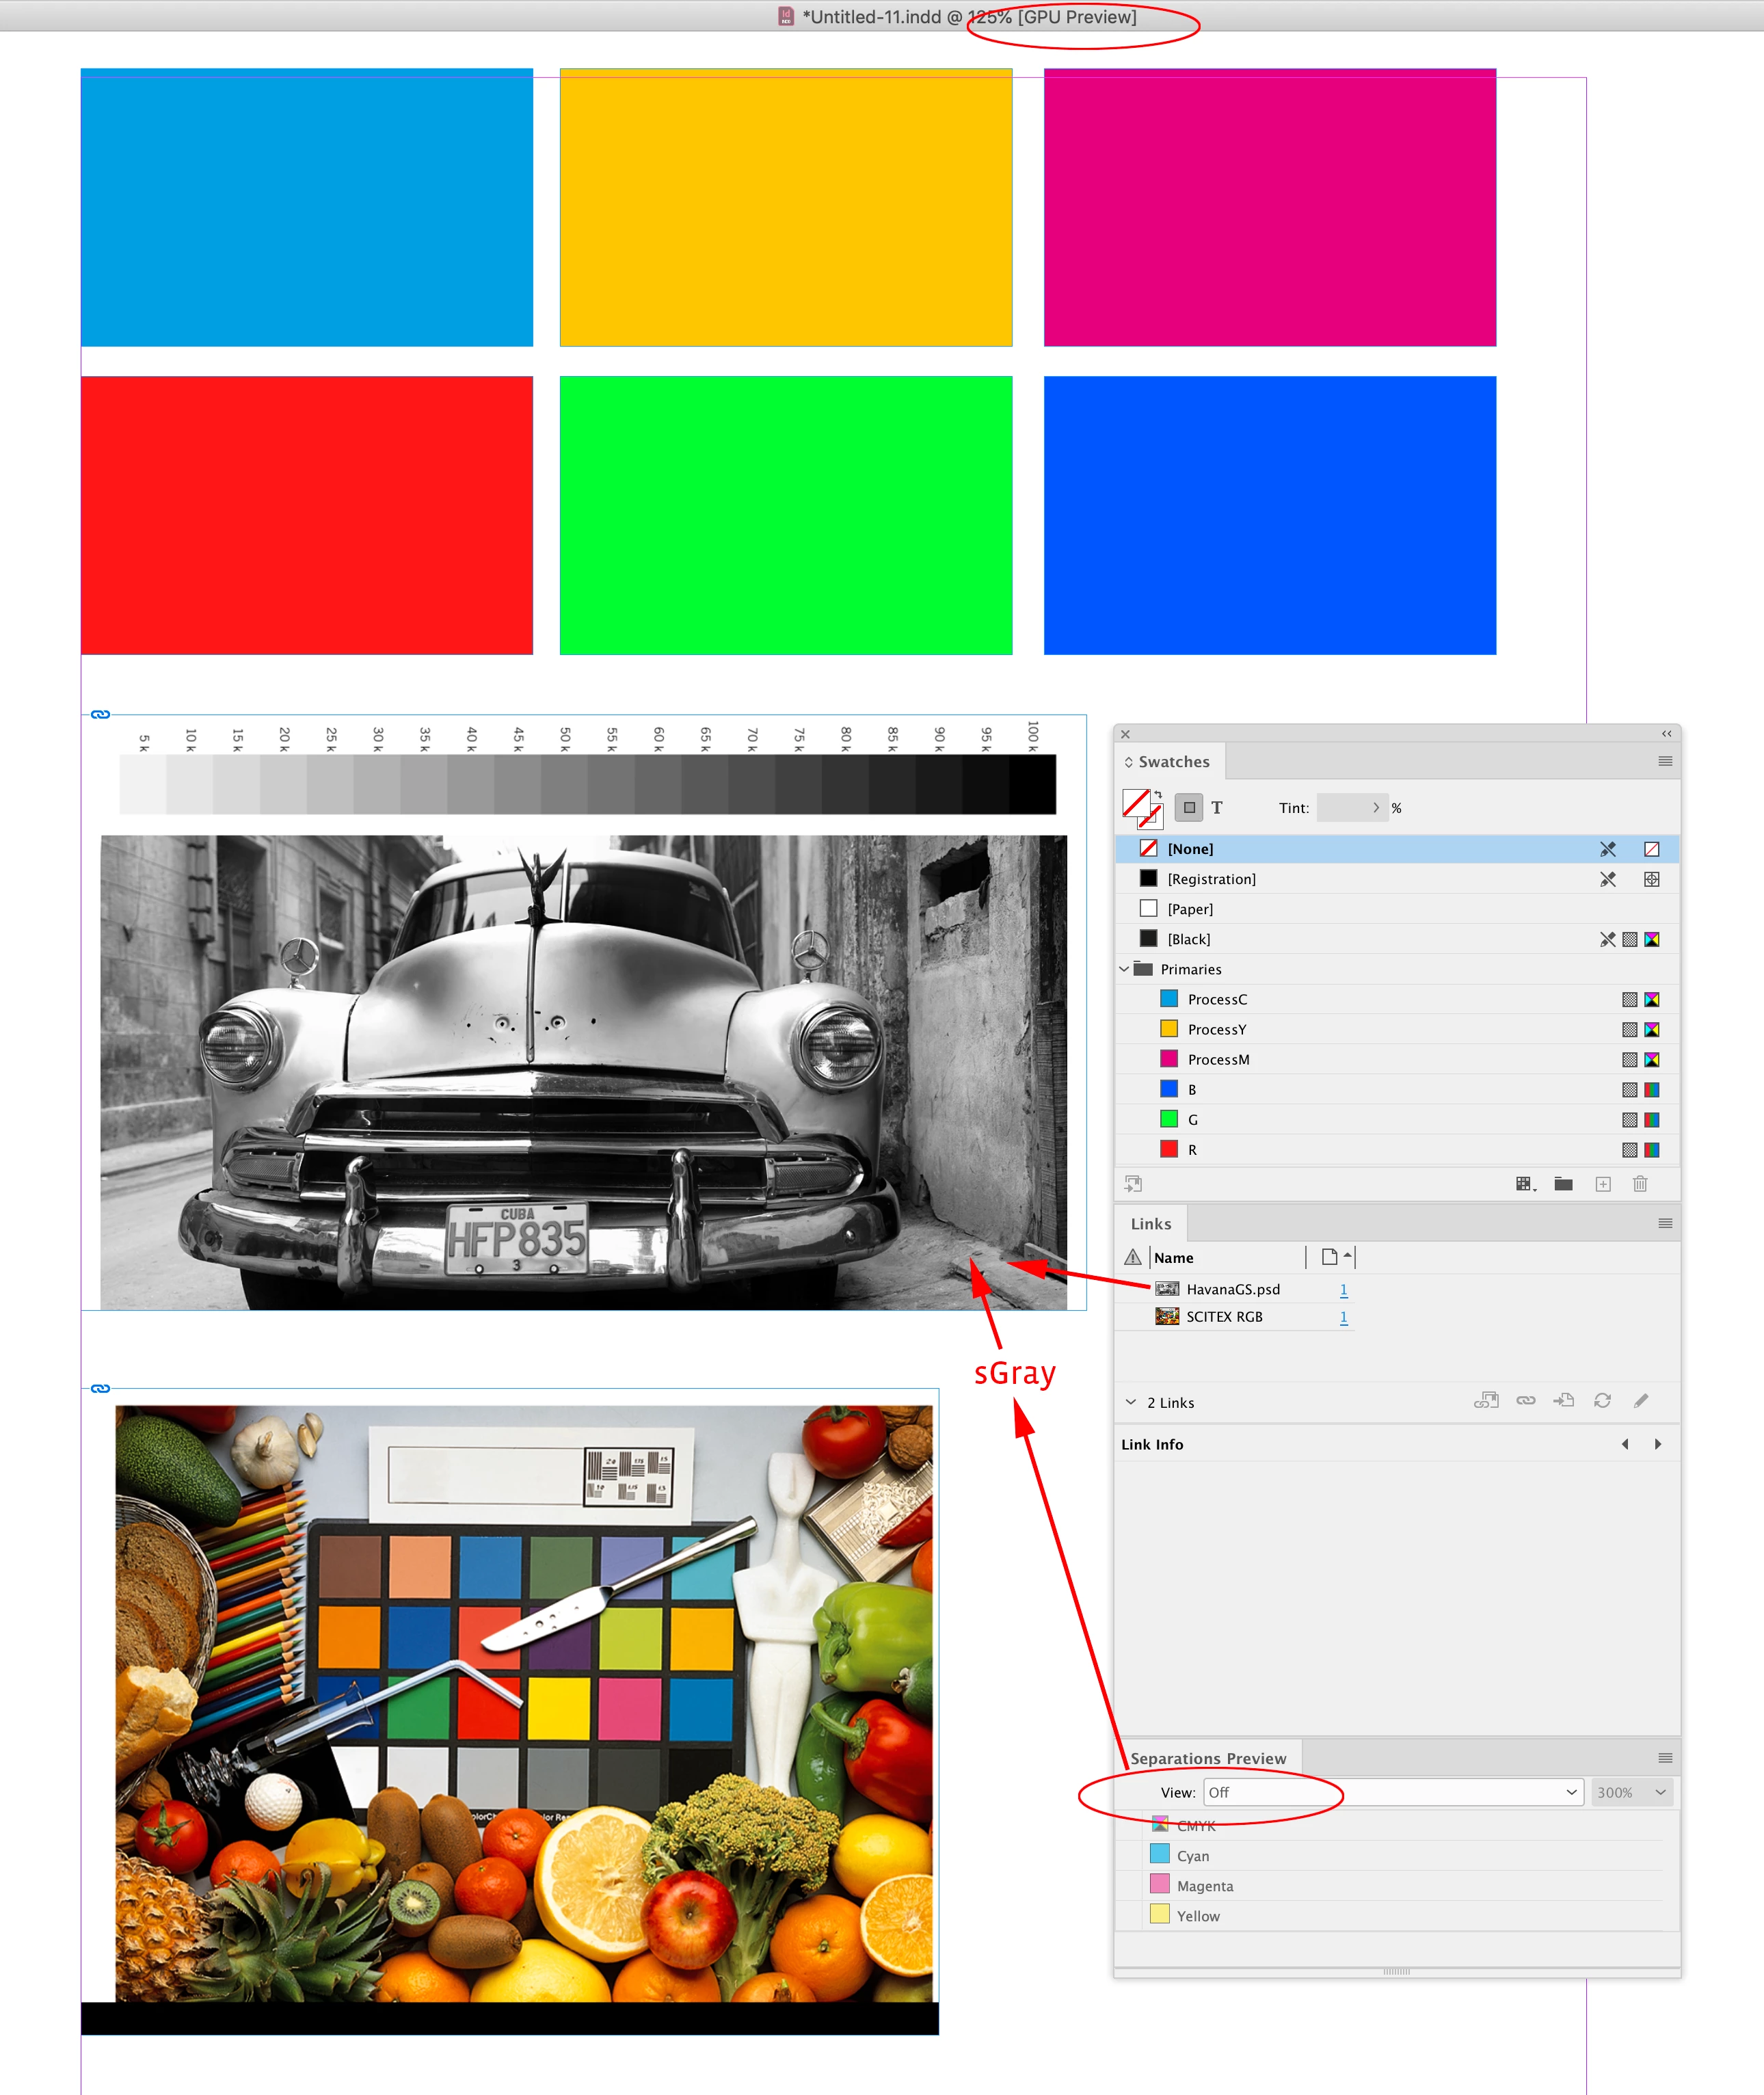The width and height of the screenshot is (1764, 2095).
Task: Click page link 1 for HavanaGS.psd
Action: tap(1343, 1290)
